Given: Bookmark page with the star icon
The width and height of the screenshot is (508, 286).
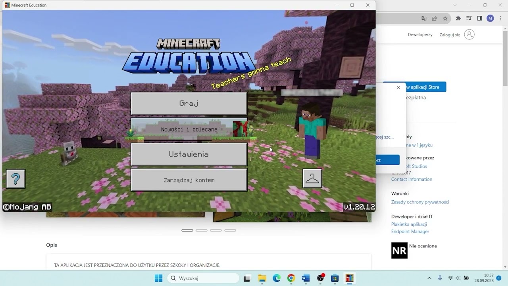Looking at the screenshot, I should [x=445, y=18].
